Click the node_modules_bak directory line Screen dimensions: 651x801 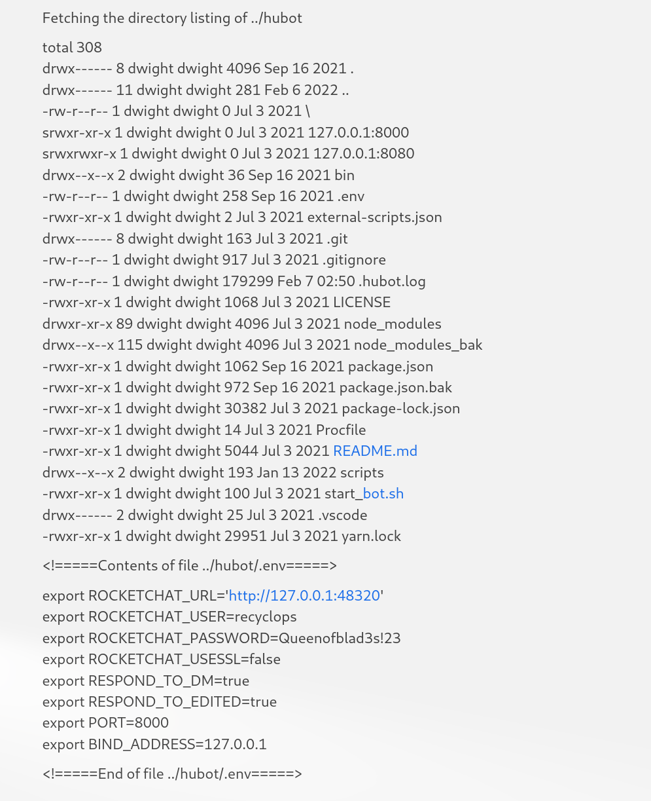(262, 345)
